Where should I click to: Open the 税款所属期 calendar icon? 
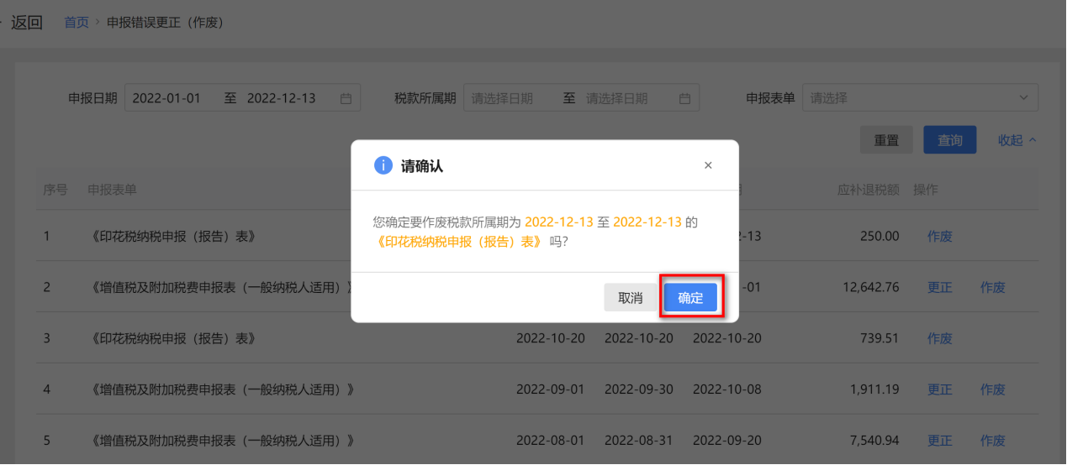(684, 98)
